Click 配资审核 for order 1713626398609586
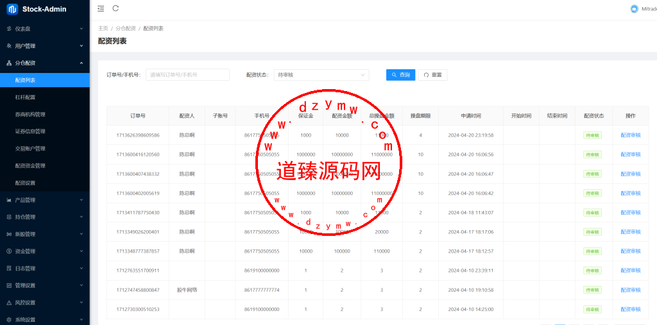This screenshot has height=325, width=657. pos(631,135)
